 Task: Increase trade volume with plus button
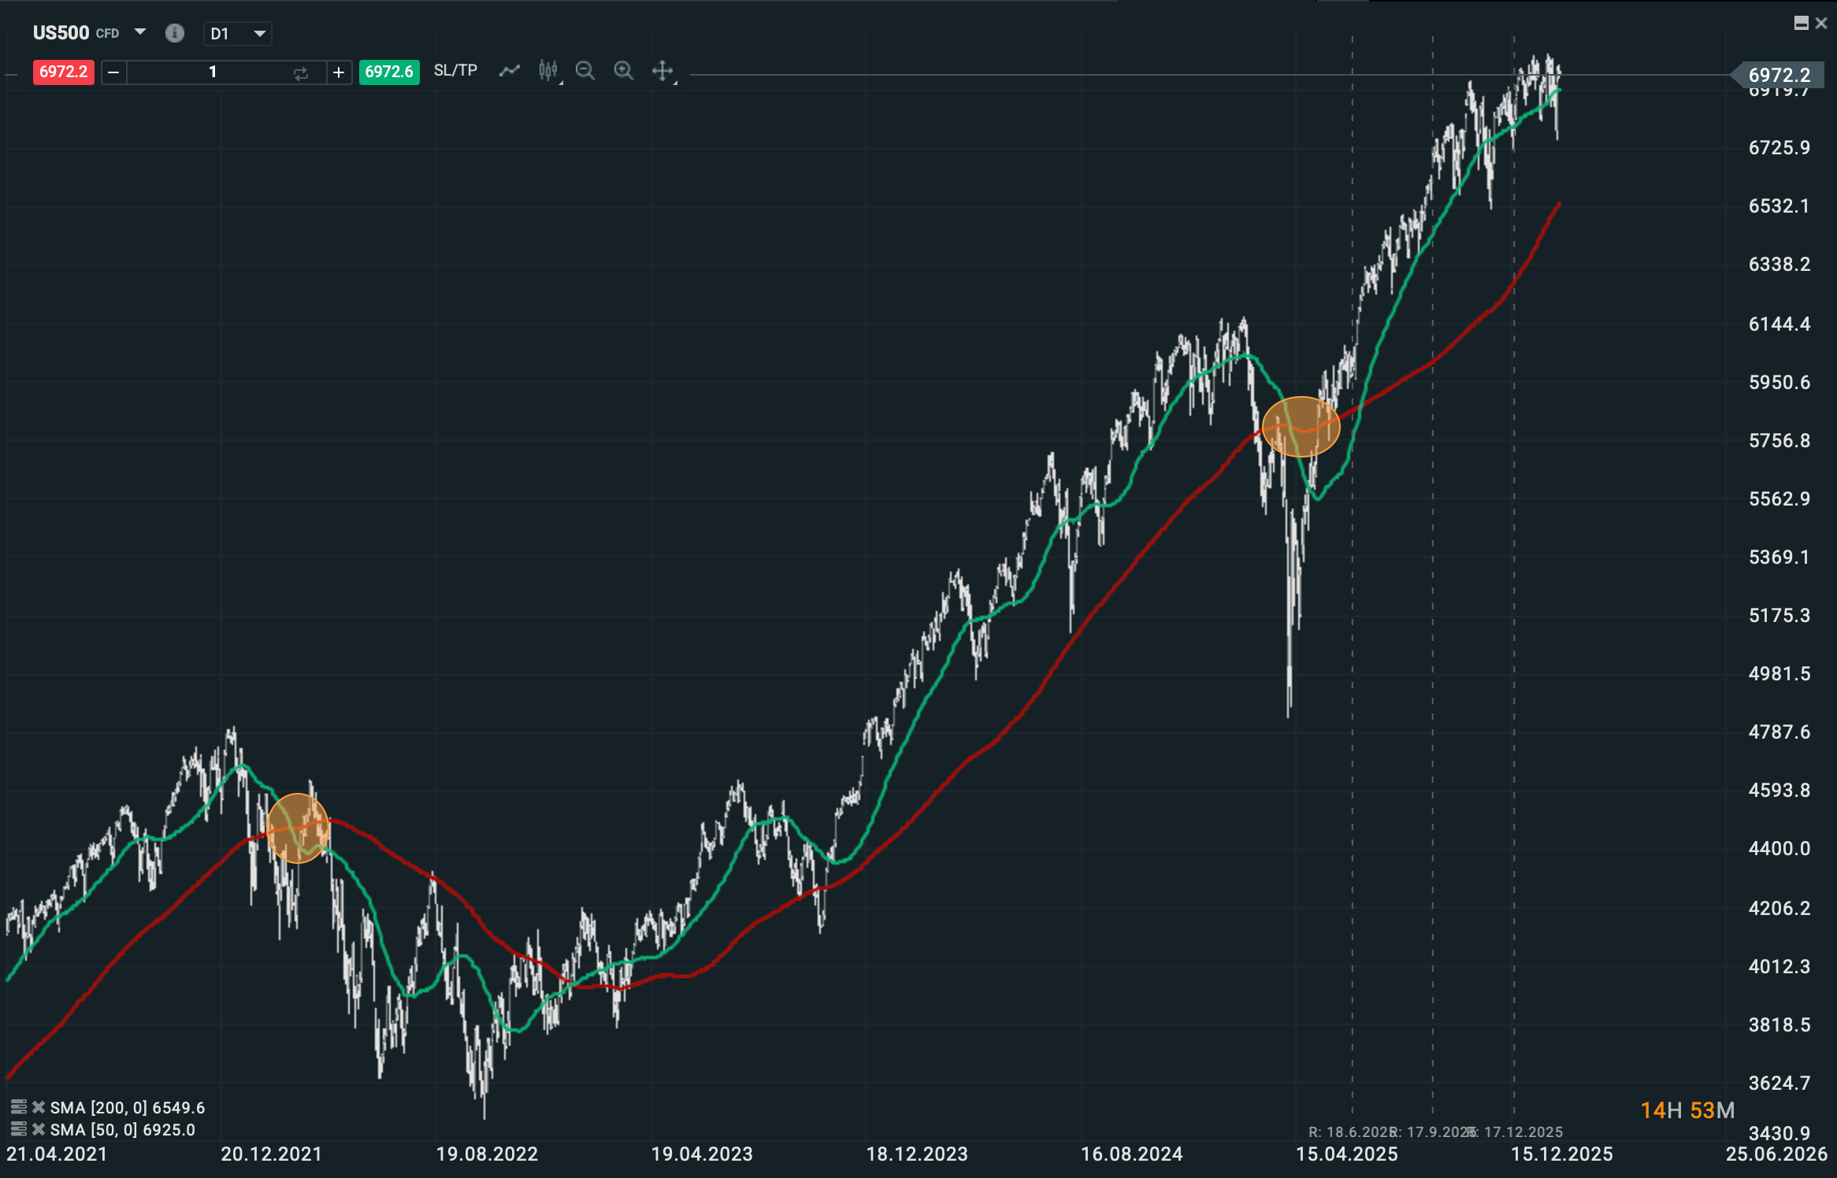339,72
